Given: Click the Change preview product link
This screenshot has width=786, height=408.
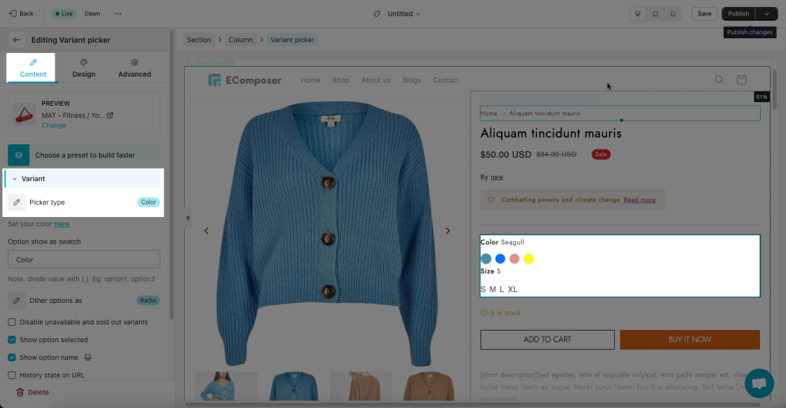Looking at the screenshot, I should [54, 125].
